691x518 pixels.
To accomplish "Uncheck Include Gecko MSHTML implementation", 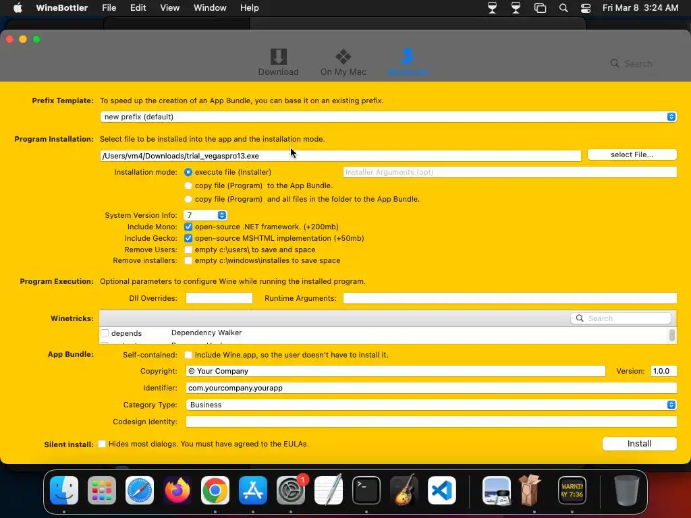I will coord(188,238).
